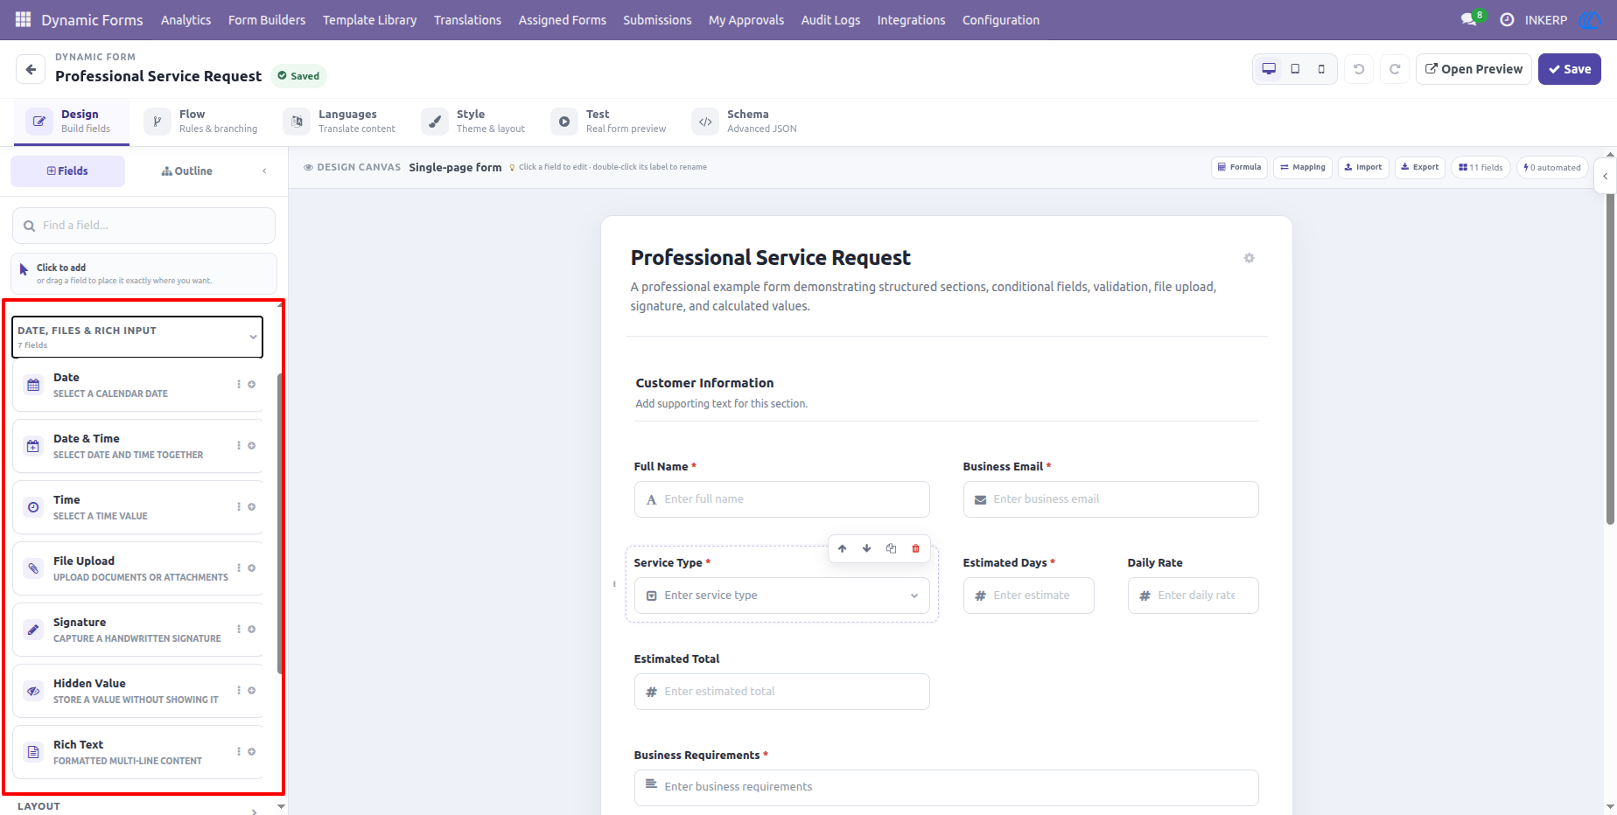Click the Find a field search box
The width and height of the screenshot is (1617, 815).
143,226
